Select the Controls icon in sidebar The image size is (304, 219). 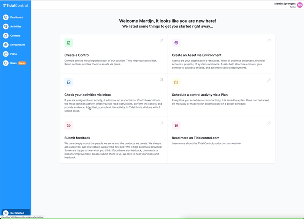(6, 36)
